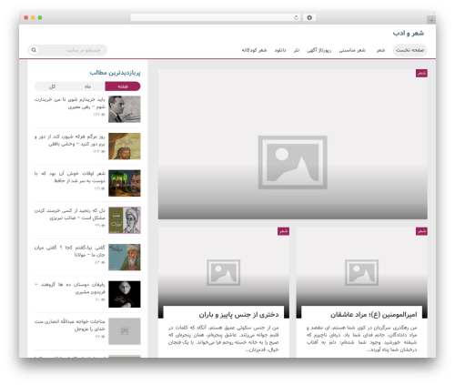
Task: Go to صفحه نخست menu item
Action: coord(409,50)
